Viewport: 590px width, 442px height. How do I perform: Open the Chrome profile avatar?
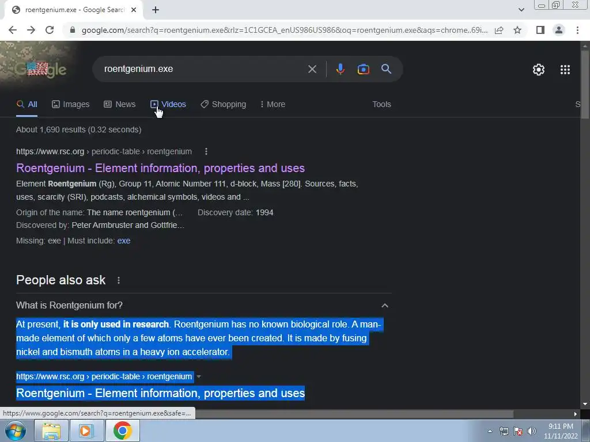(x=559, y=30)
